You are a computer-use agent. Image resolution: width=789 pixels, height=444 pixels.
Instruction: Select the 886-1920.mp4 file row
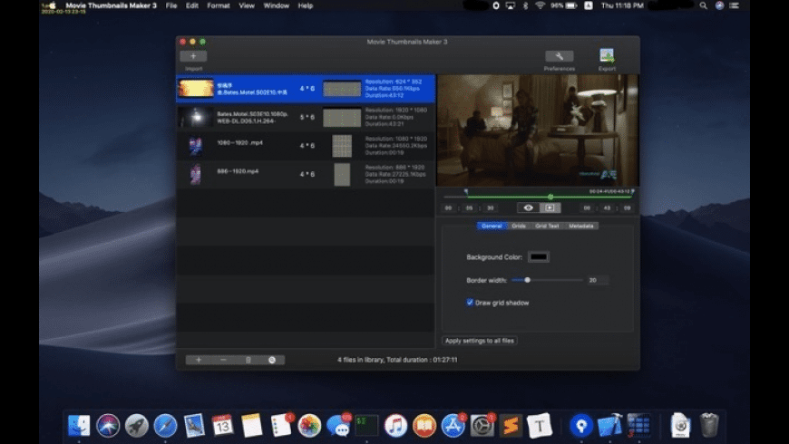tap(306, 175)
